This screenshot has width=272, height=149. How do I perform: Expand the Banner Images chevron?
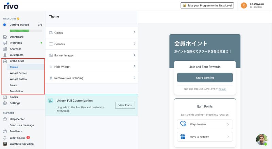134,55
